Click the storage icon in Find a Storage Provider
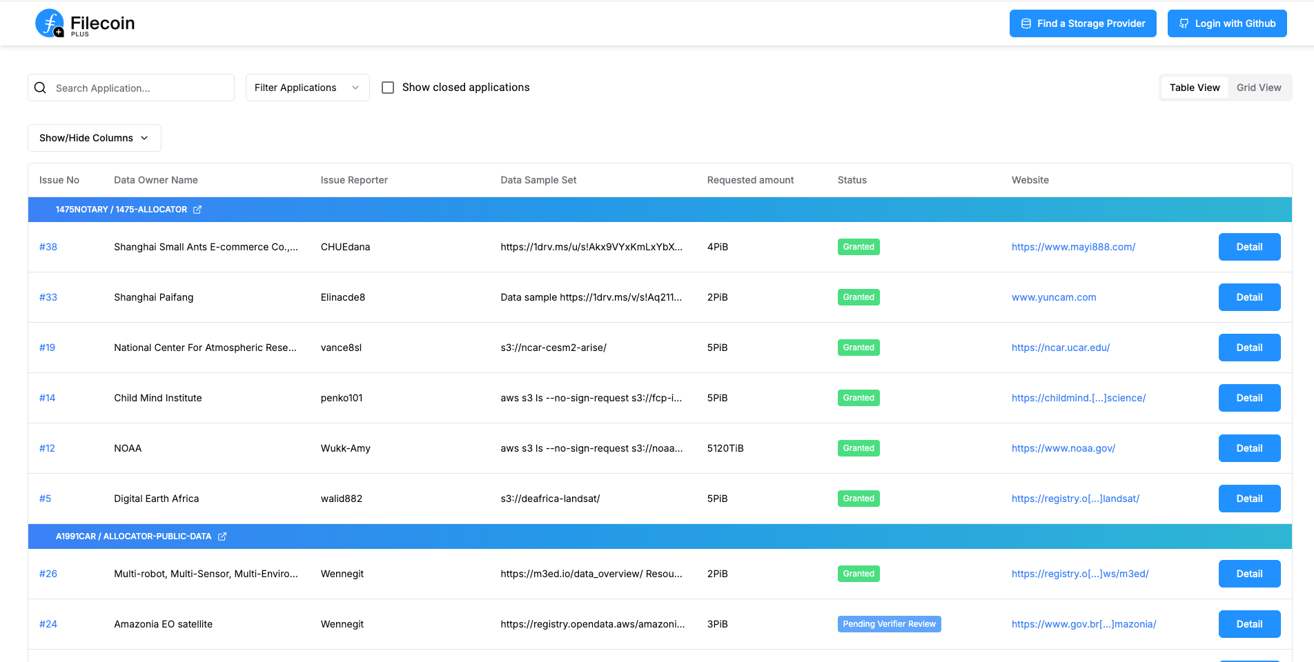Screen dimensions: 1314x662 pos(1028,23)
